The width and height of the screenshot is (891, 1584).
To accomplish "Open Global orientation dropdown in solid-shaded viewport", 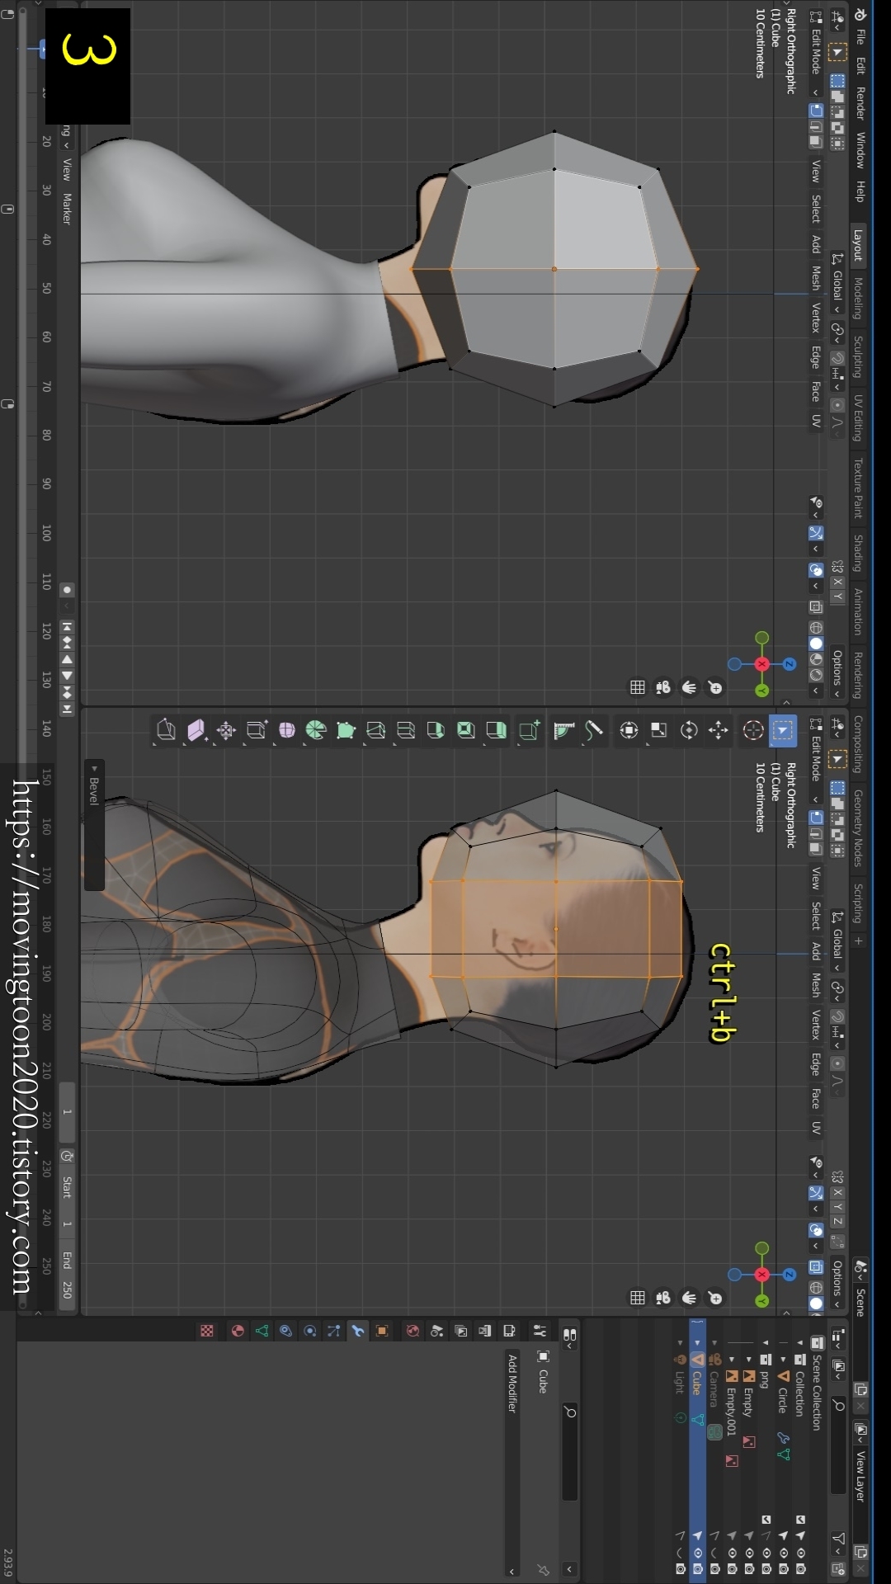I will pos(837,283).
